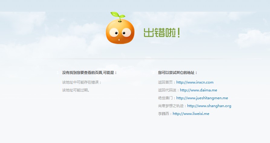This screenshot has width=270, height=143.
Task: Click the label 返回首页:
Action: [x=167, y=82]
